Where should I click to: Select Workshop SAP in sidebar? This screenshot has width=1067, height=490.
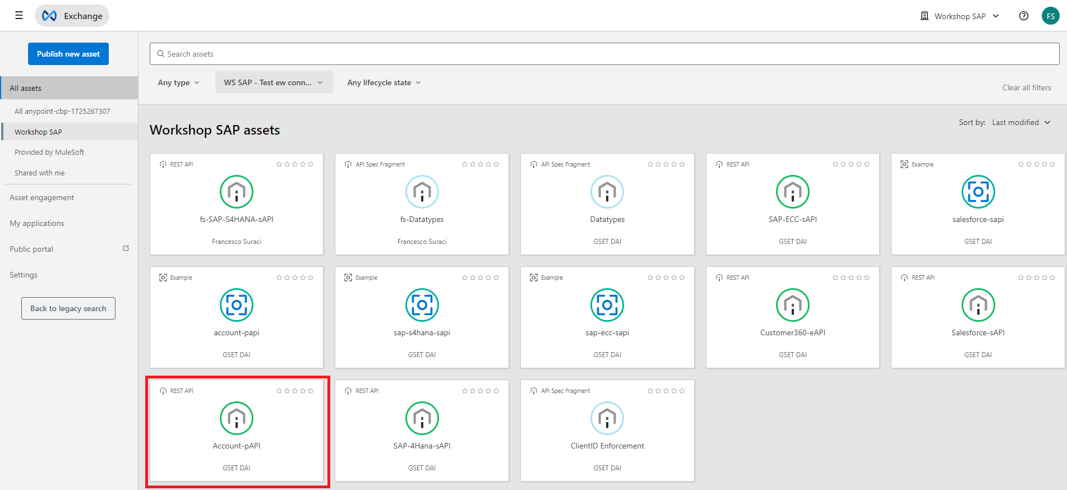tap(69, 132)
